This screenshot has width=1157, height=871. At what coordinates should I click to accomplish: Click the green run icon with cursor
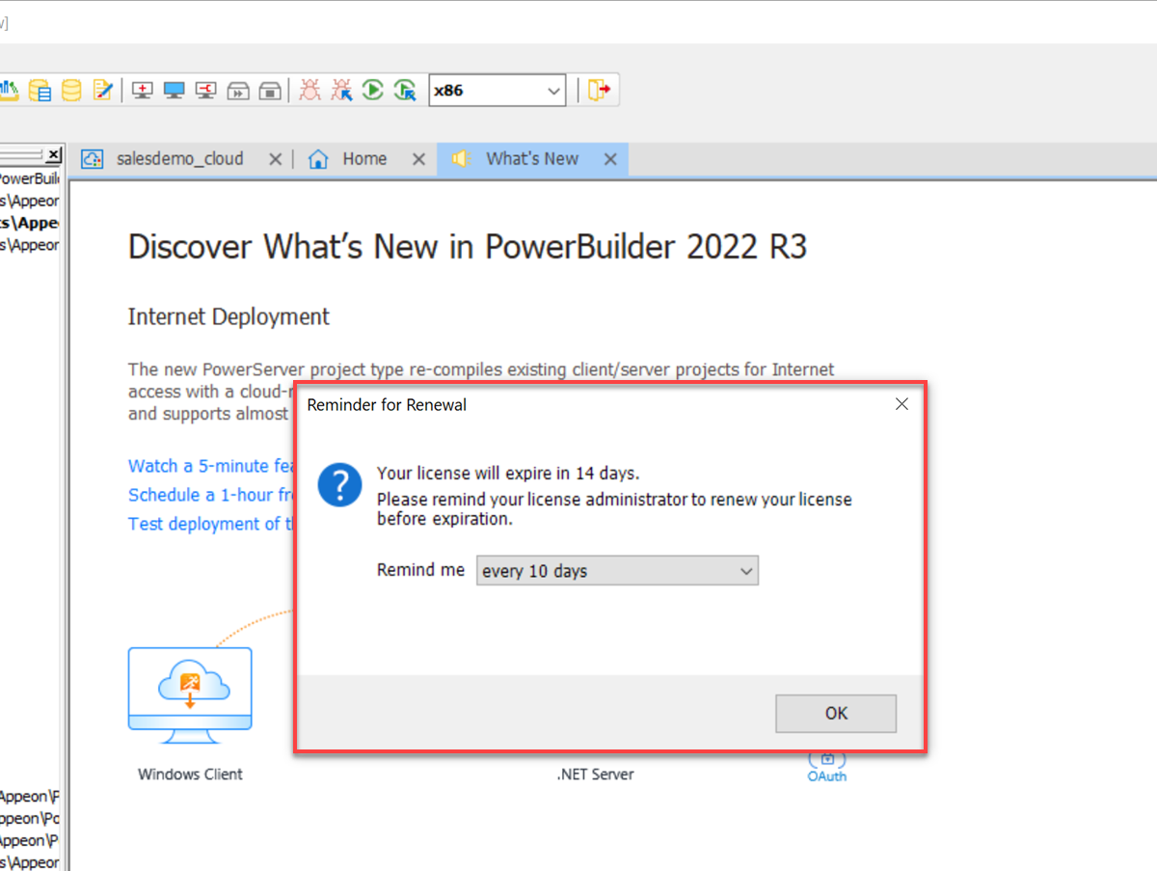point(405,91)
